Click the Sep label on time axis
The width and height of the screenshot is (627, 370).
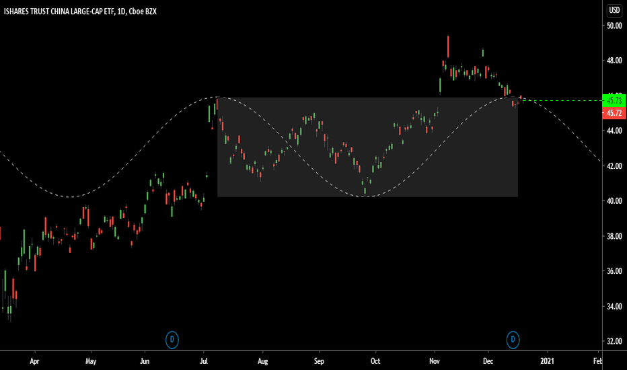[x=319, y=361]
